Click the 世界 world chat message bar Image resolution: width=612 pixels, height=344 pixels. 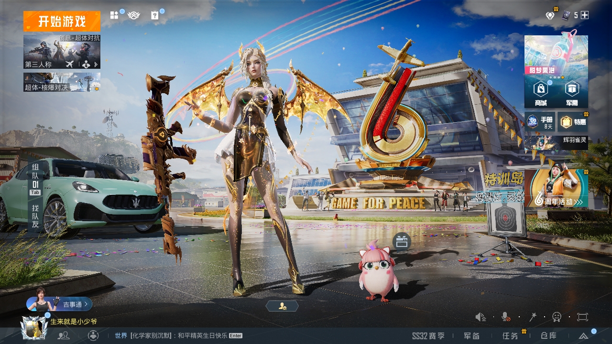pyautogui.click(x=178, y=336)
